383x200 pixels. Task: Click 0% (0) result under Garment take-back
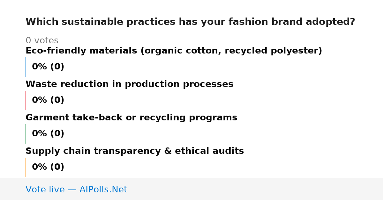pyautogui.click(x=48, y=134)
